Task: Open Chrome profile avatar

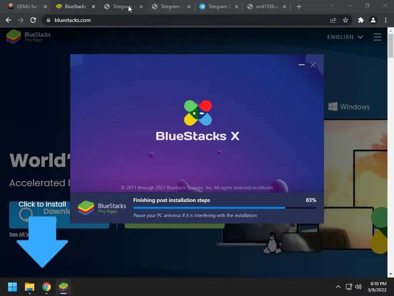Action: tap(373, 20)
